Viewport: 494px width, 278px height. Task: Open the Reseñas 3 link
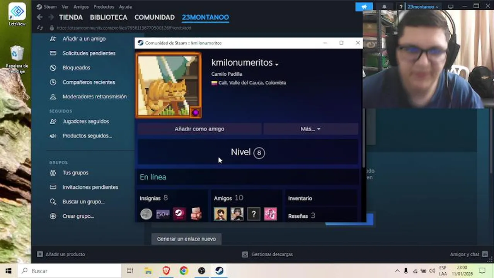[302, 216]
